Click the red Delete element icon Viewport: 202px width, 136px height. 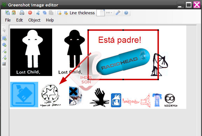coord(30,13)
